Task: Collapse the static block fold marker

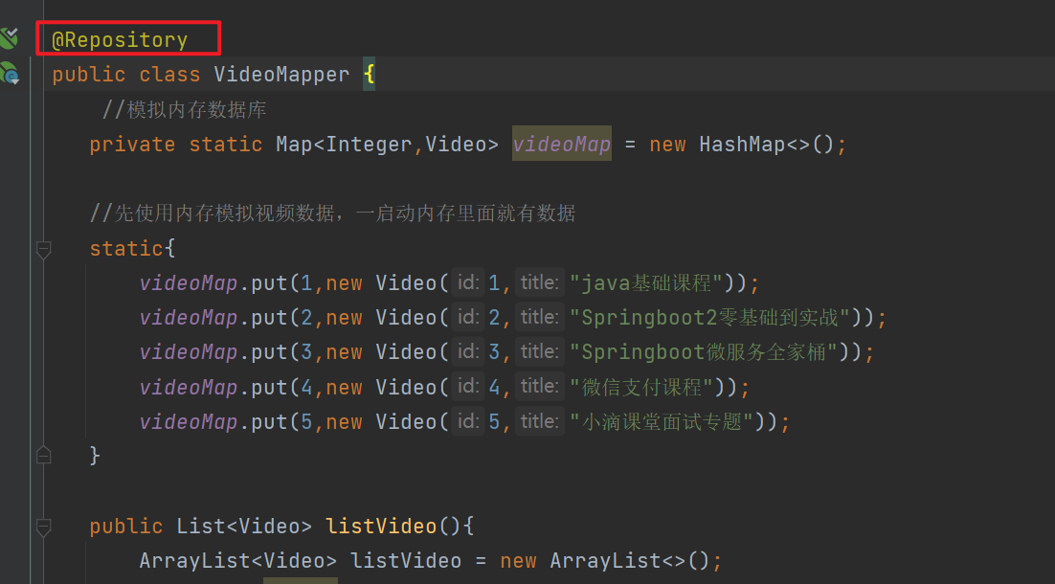Action: point(44,250)
